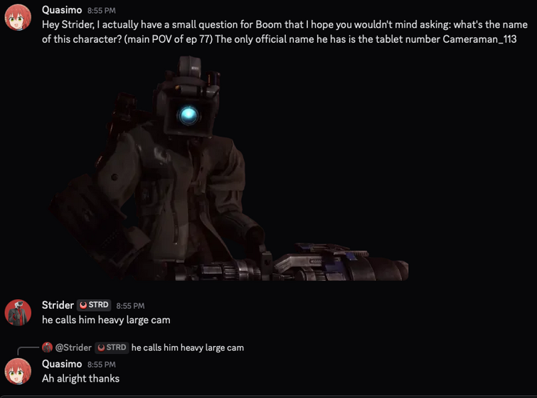Click the Strider username above his message
This screenshot has width=537, height=398.
pyautogui.click(x=58, y=305)
